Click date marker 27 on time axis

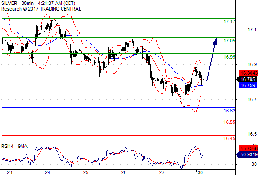161,172
